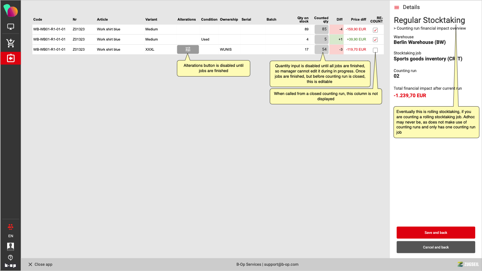This screenshot has width=482, height=271.
Task: Click the Counting run financial impact overview breadcrumb
Action: pos(430,29)
